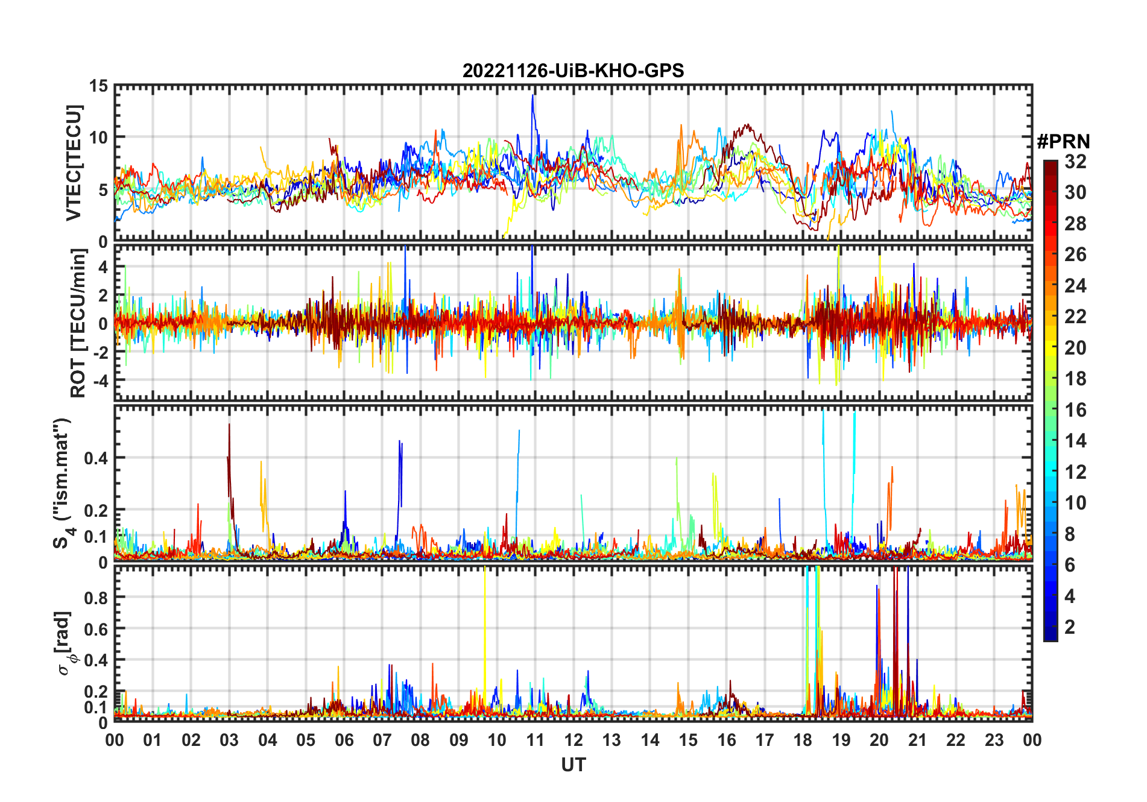Click colorbar tick label 32
The height and width of the screenshot is (802, 1147).
pyautogui.click(x=1075, y=162)
